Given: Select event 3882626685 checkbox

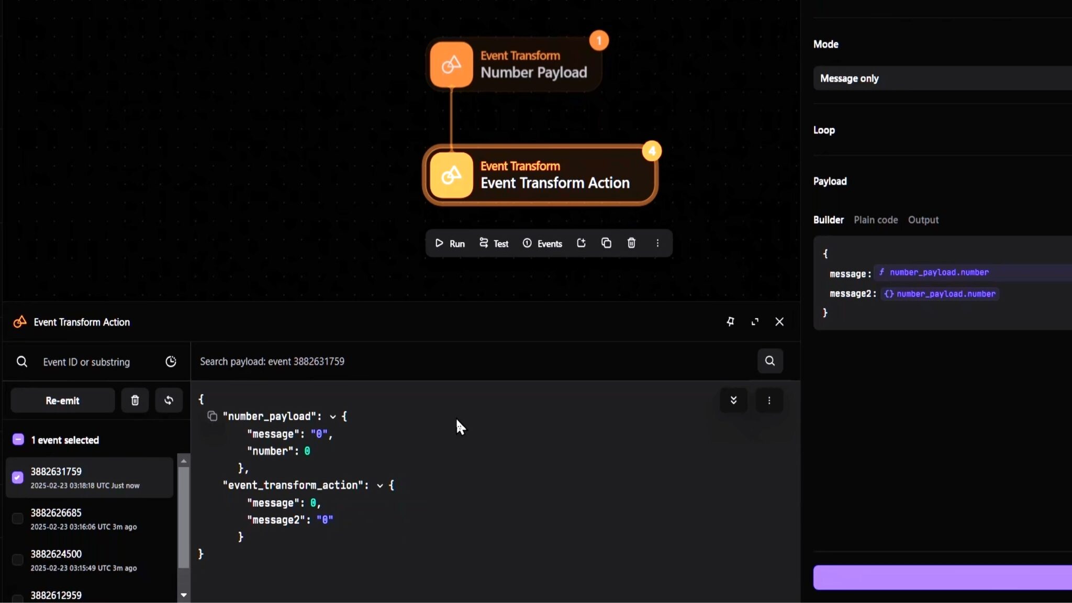Looking at the screenshot, I should point(17,518).
